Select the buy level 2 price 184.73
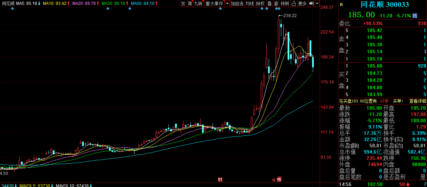This screenshot has width=427, height=187. point(374,73)
